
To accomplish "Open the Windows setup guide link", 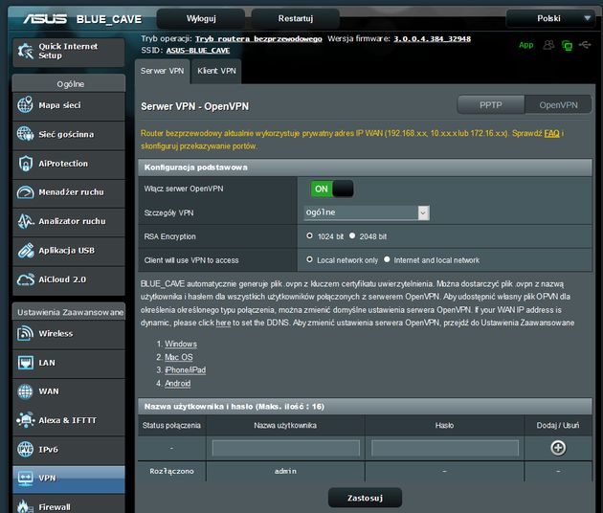I will pos(181,344).
